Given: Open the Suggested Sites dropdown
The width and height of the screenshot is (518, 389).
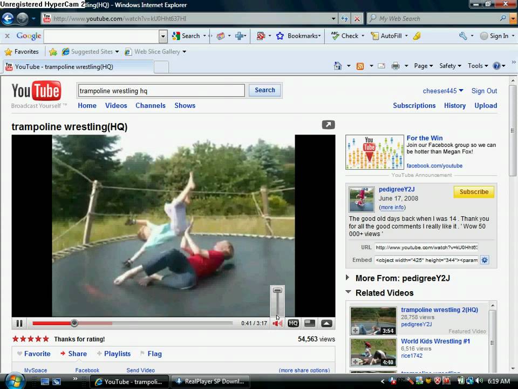Looking at the screenshot, I should point(117,52).
